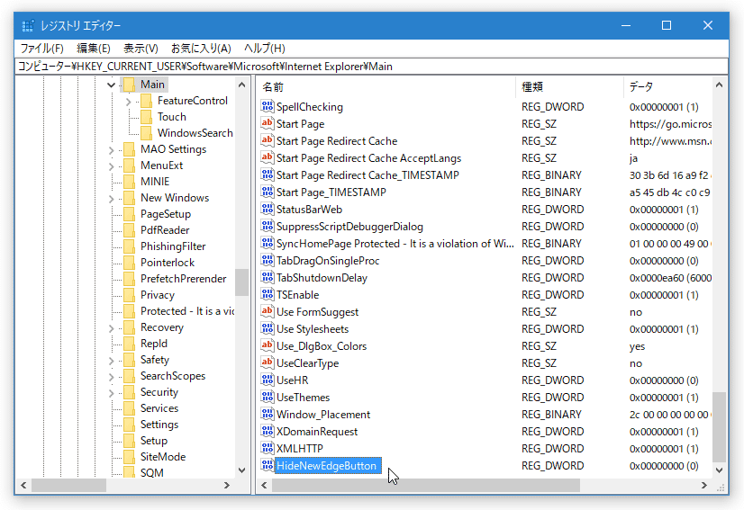Click the DWORD icon of TabShutdownDelay
Viewport: 744px width, 510px height.
pyautogui.click(x=268, y=277)
